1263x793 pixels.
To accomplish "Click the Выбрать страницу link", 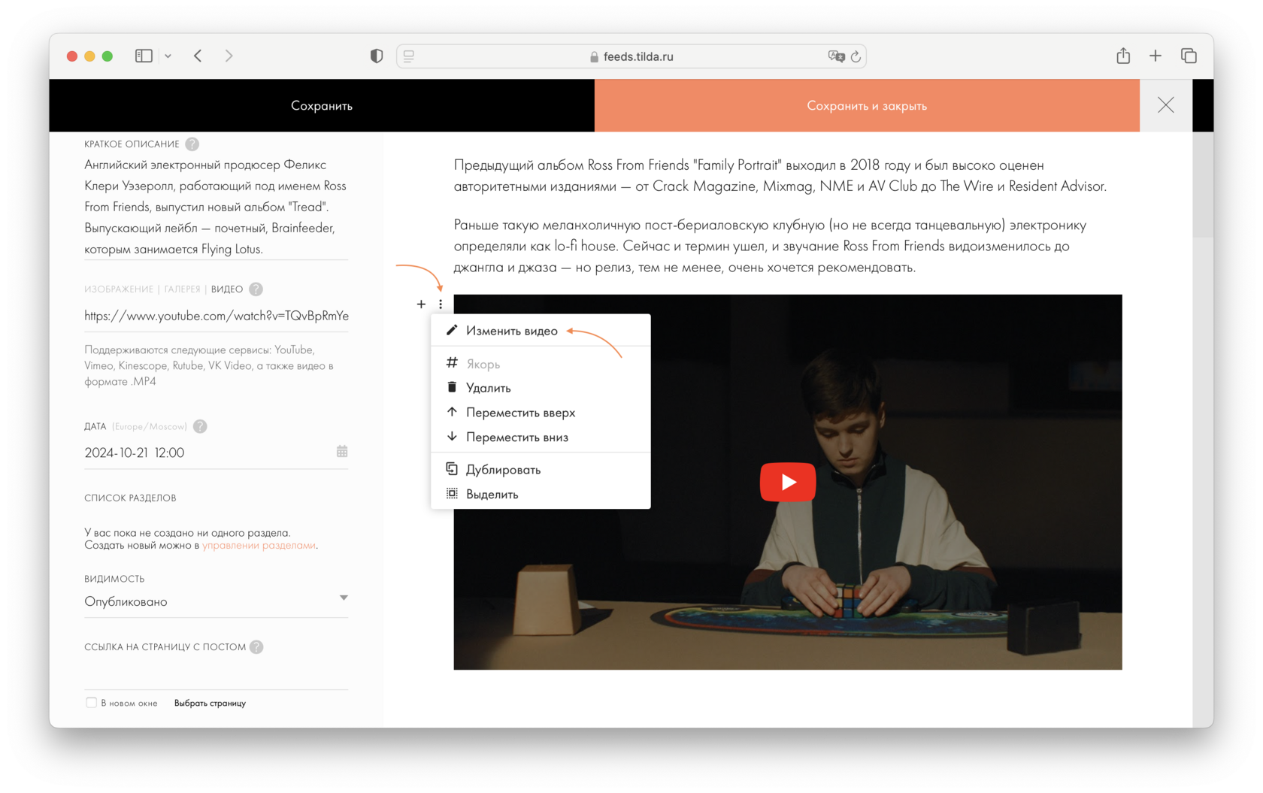I will [210, 704].
